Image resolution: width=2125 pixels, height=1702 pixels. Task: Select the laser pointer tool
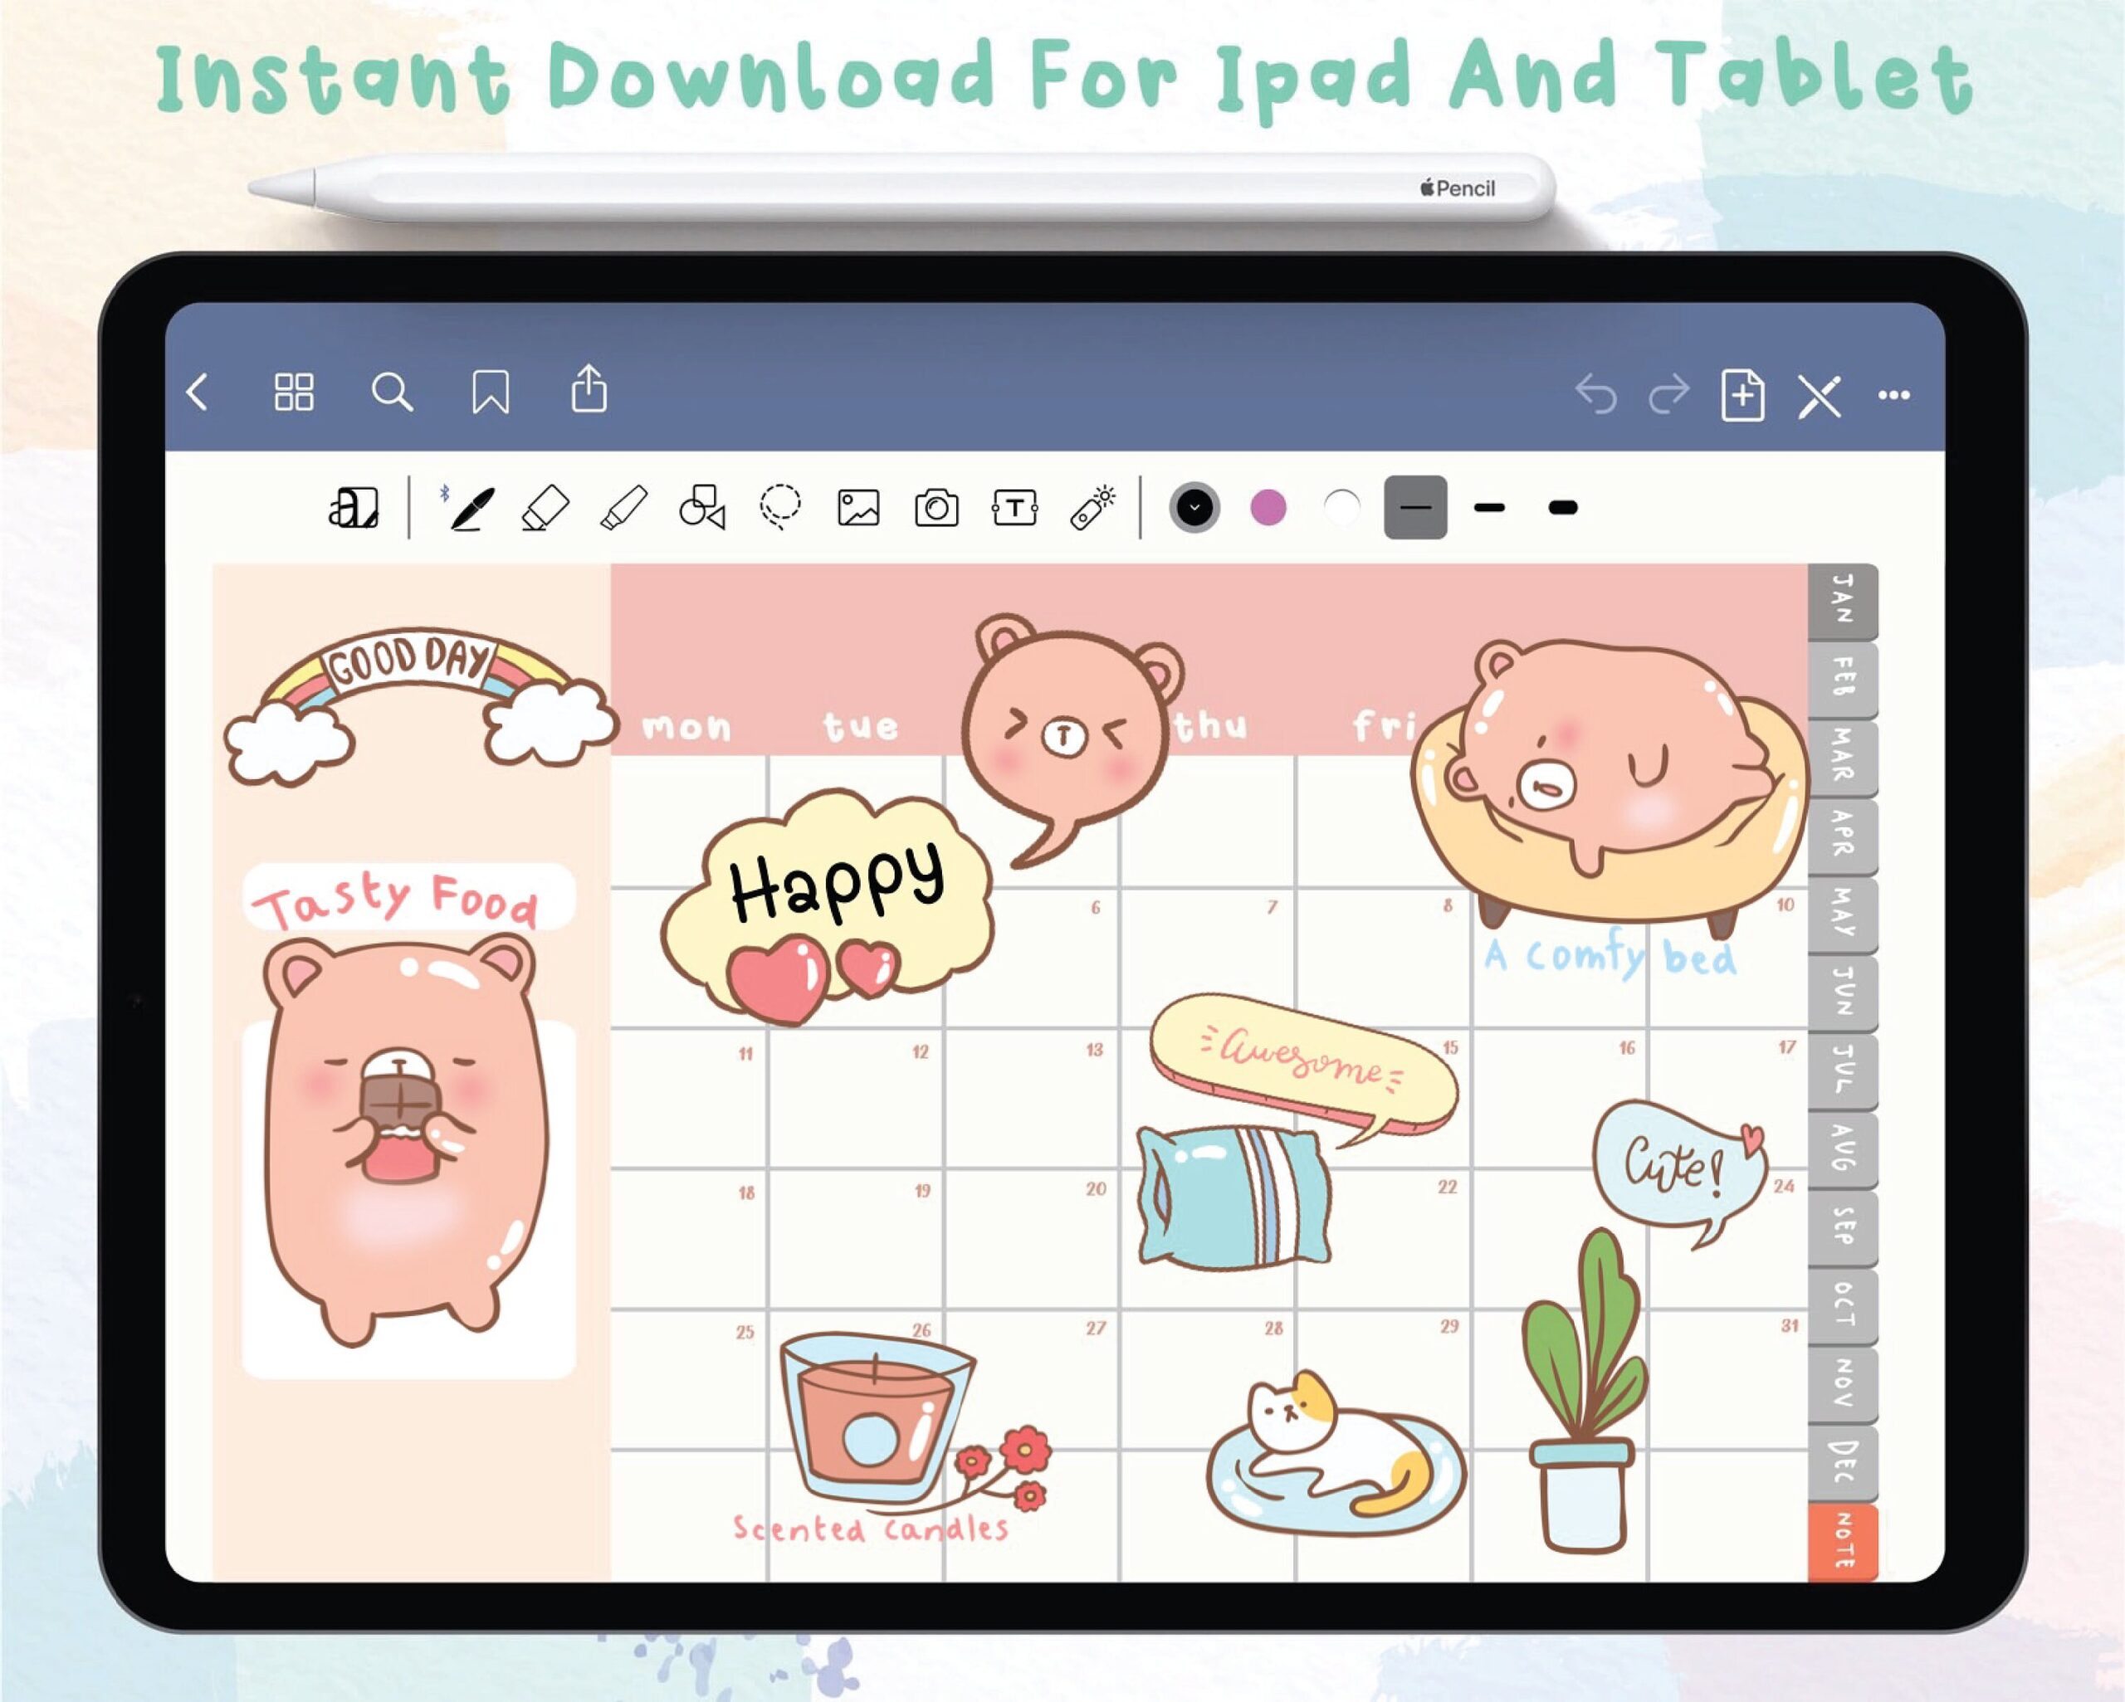coord(1093,508)
